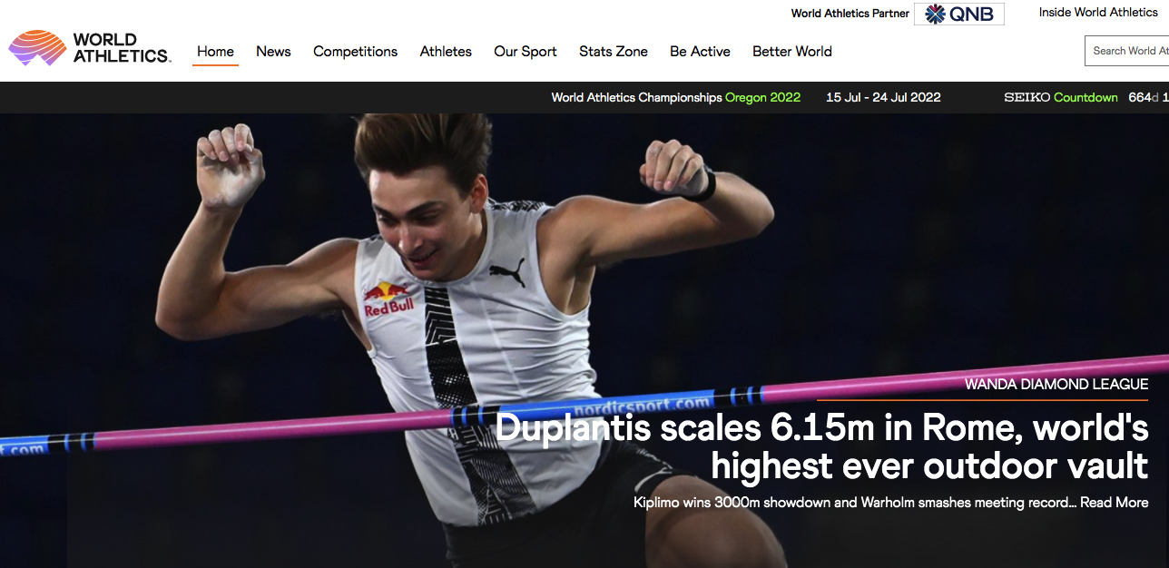Open the Better World menu
The height and width of the screenshot is (568, 1169).
[792, 52]
